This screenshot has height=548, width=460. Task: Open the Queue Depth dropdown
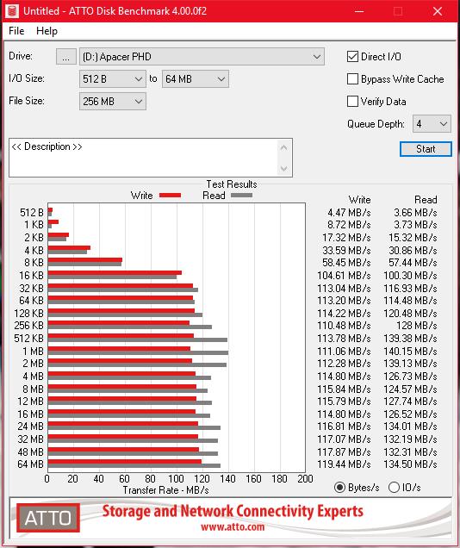[432, 124]
